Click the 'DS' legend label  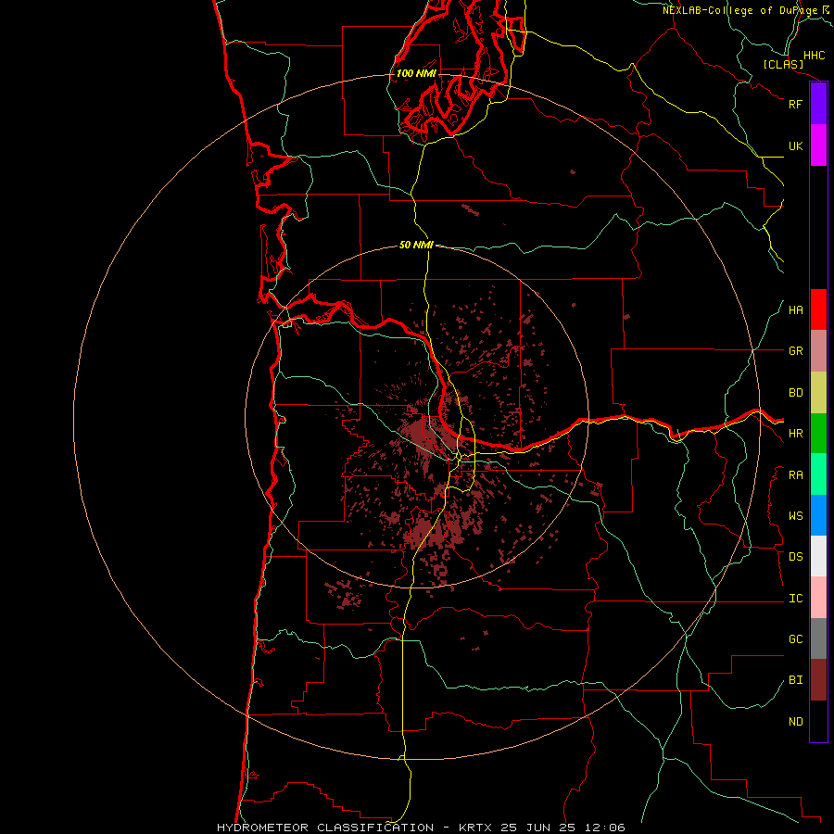795,557
